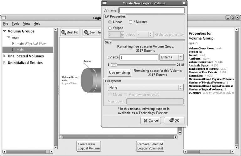Open the Filesystem type dropdown showing None
This screenshot has width=241, height=156.
pyautogui.click(x=145, y=88)
